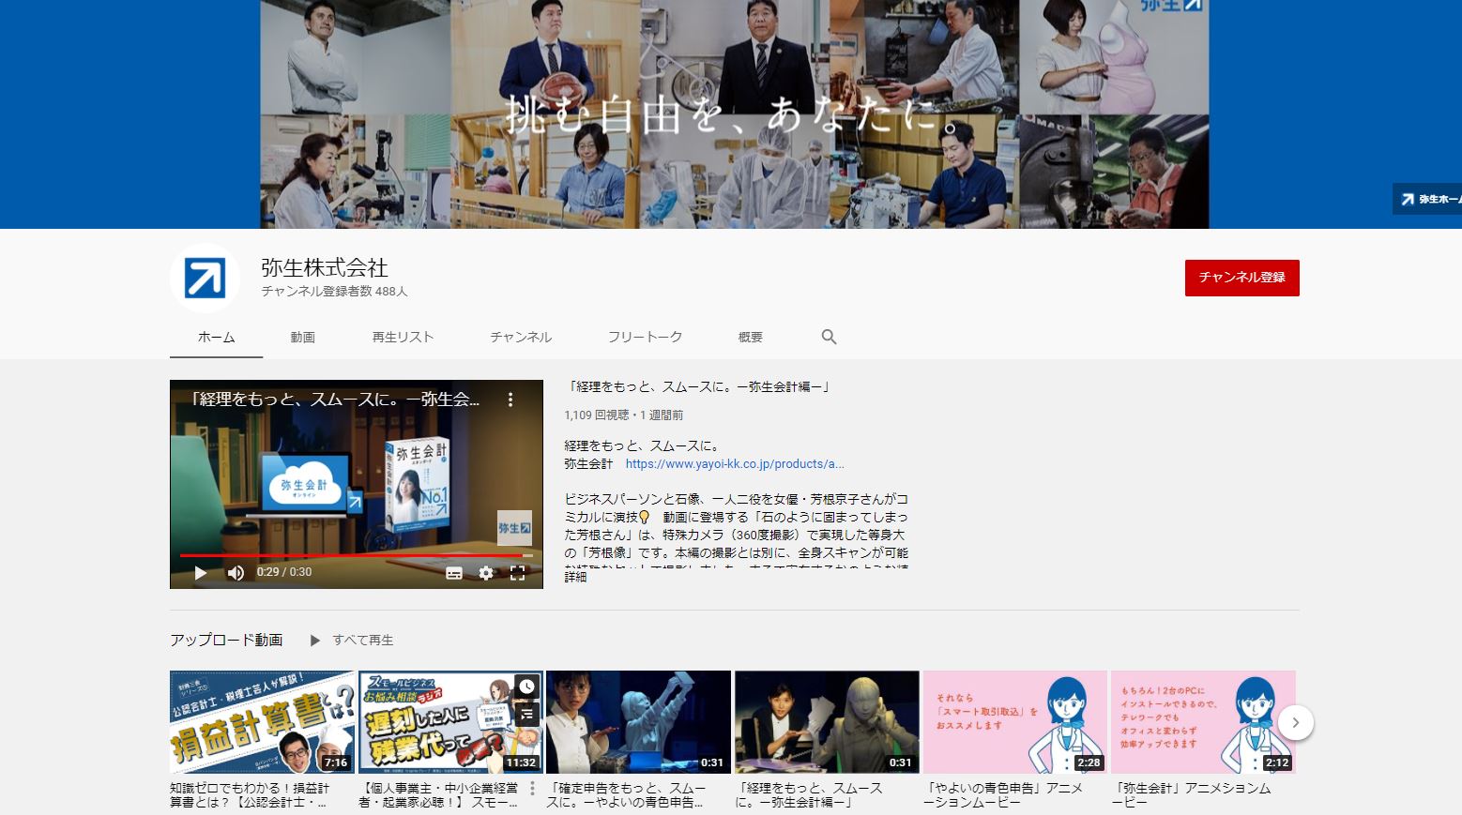Click the 「確定申告をもっと、スムースに video title
The width and height of the screenshot is (1462, 815).
pos(626,795)
